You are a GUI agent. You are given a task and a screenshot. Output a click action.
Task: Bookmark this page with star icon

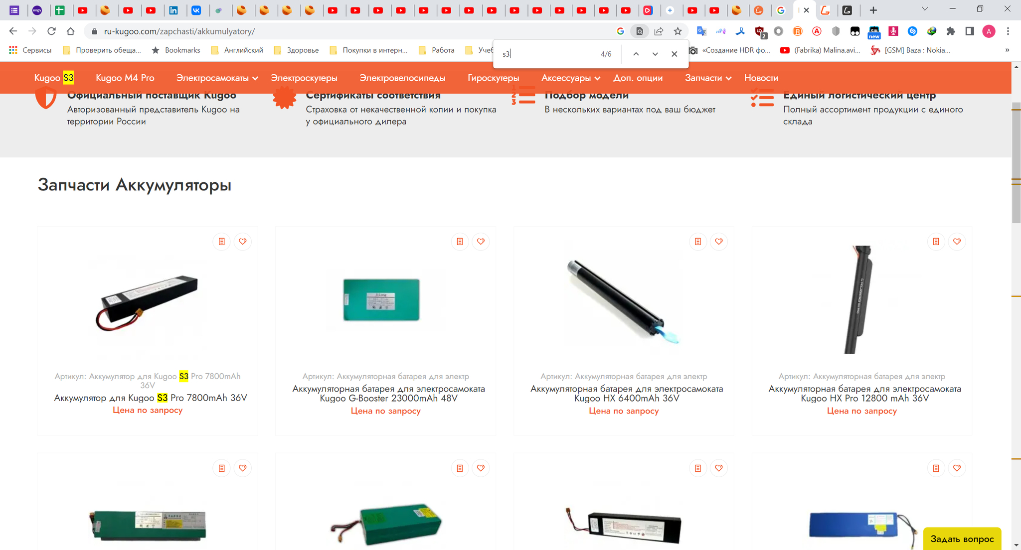(x=678, y=31)
